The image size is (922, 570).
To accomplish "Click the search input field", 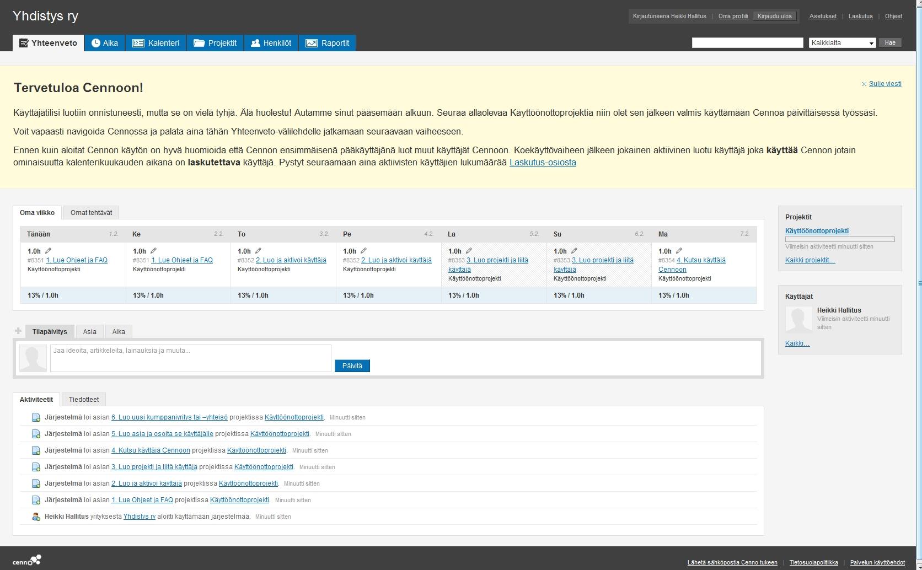I will click(x=747, y=43).
